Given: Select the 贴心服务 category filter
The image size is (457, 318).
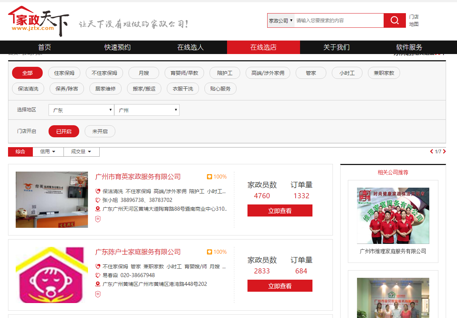Looking at the screenshot, I should [x=220, y=89].
